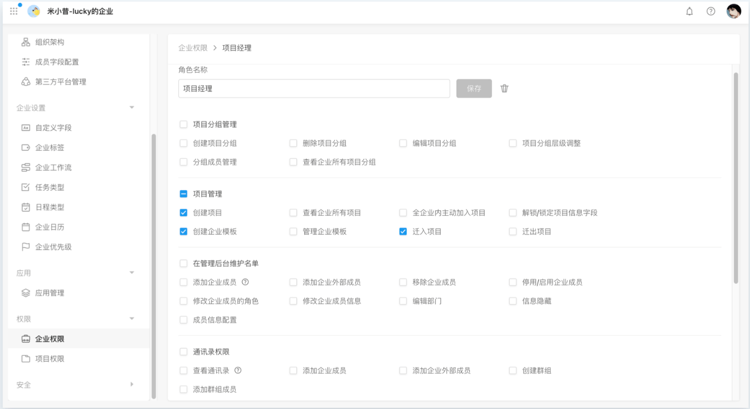Select the 应用管理 sidebar icon

click(25, 292)
